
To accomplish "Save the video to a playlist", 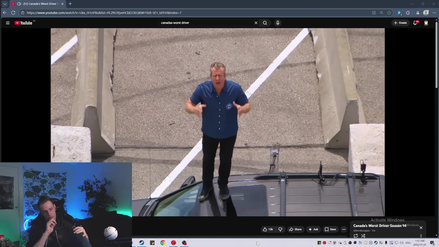I will pyautogui.click(x=330, y=229).
